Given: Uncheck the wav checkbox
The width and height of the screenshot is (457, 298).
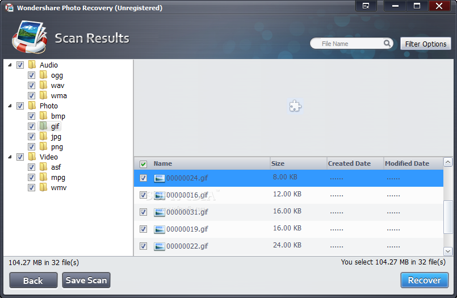Looking at the screenshot, I should 31,85.
